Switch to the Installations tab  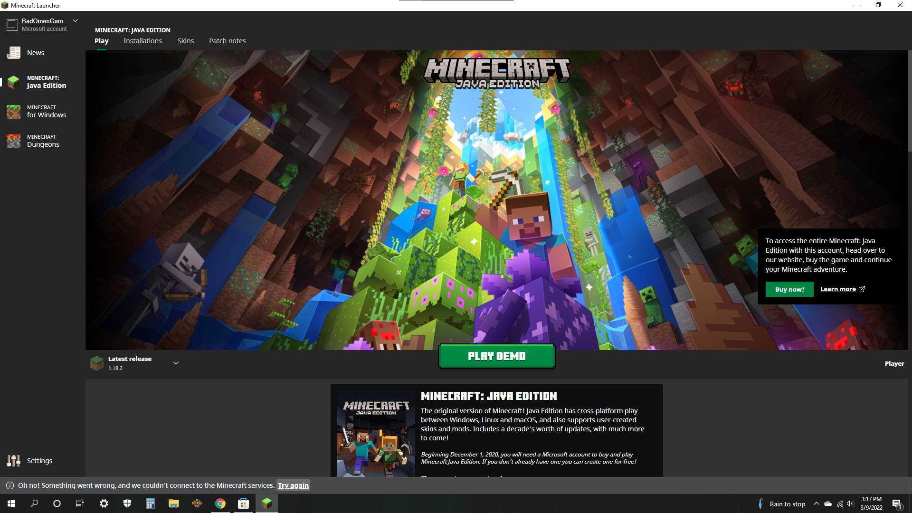coord(142,41)
